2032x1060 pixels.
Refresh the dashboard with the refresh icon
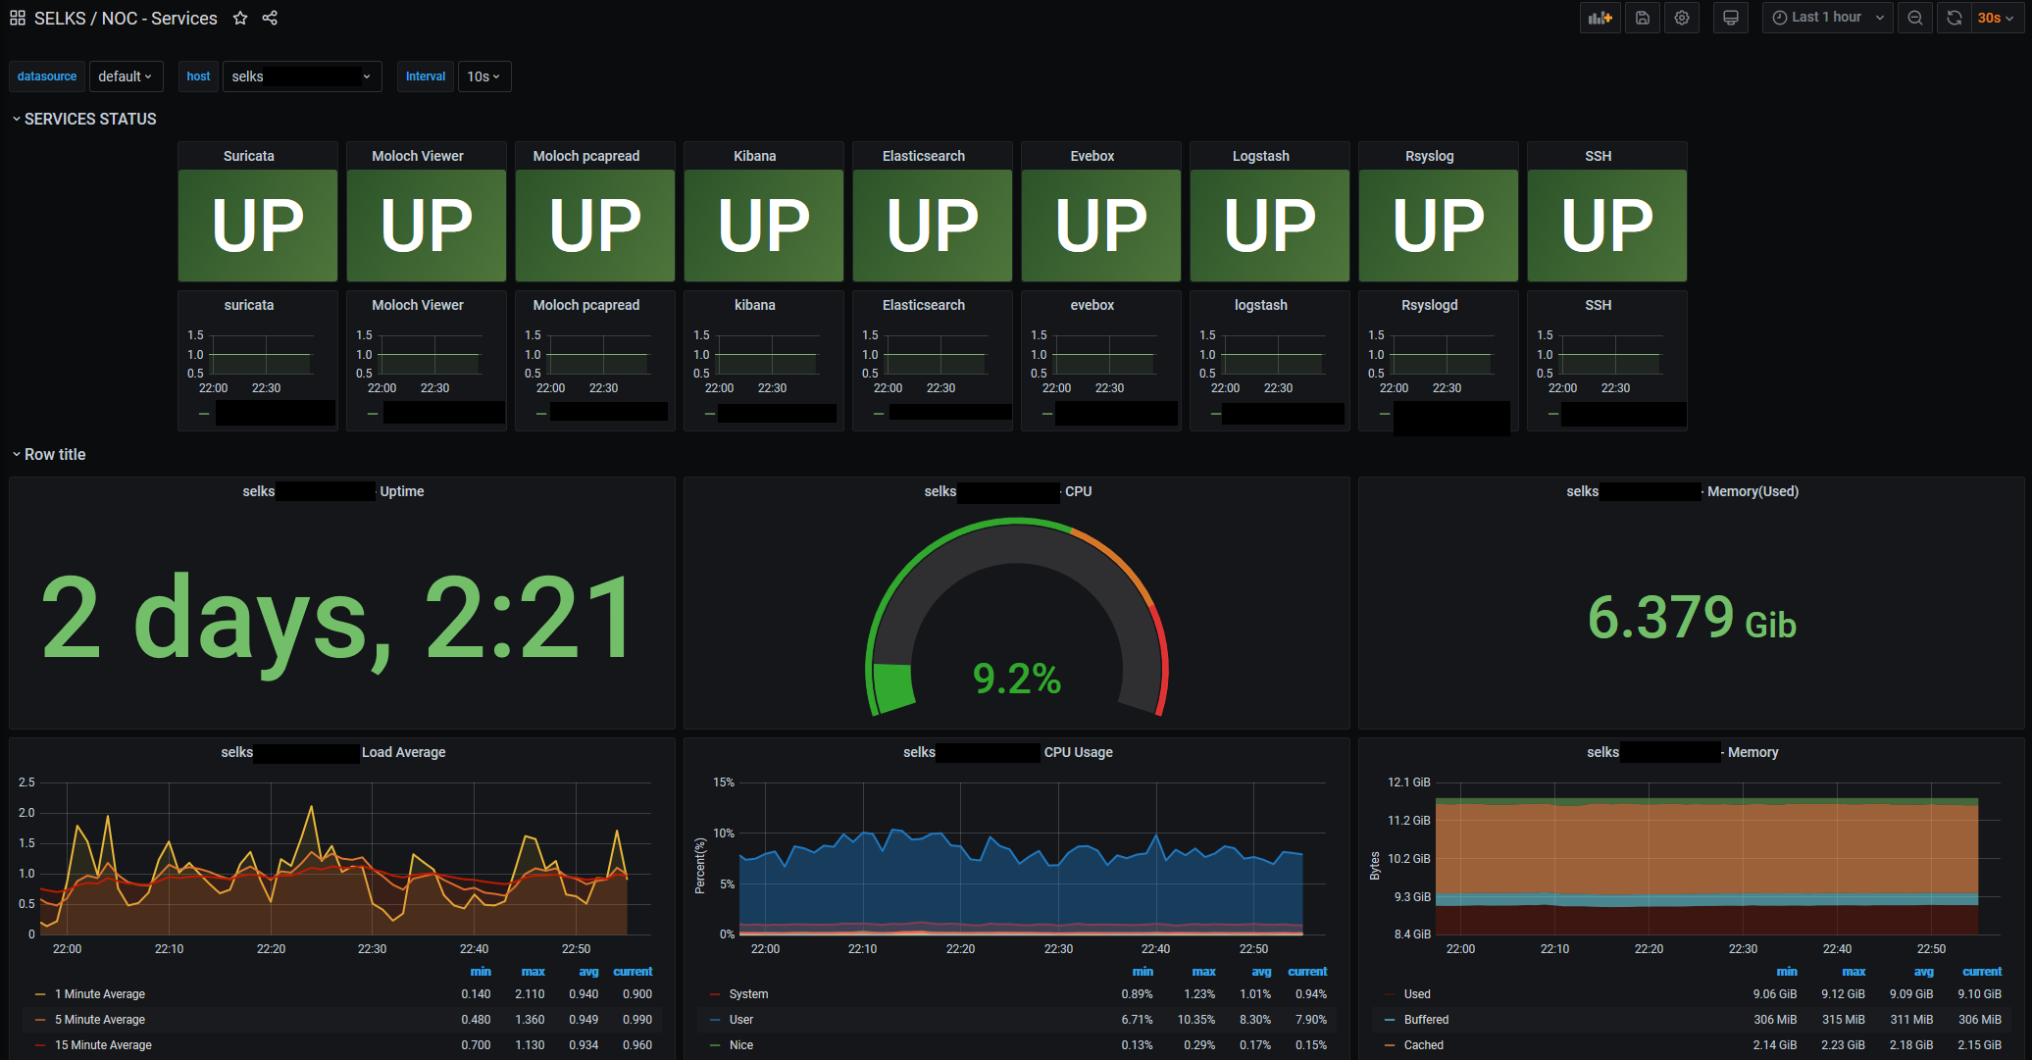[x=1954, y=18]
